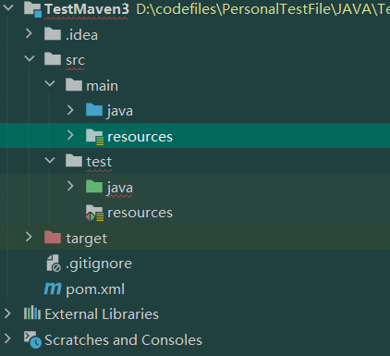Collapse the test folder chevron

(x=50, y=160)
